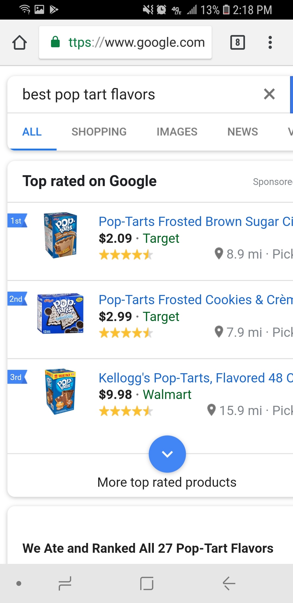293x603 pixels.
Task: Clear the search query with the X
Action: pyautogui.click(x=269, y=94)
